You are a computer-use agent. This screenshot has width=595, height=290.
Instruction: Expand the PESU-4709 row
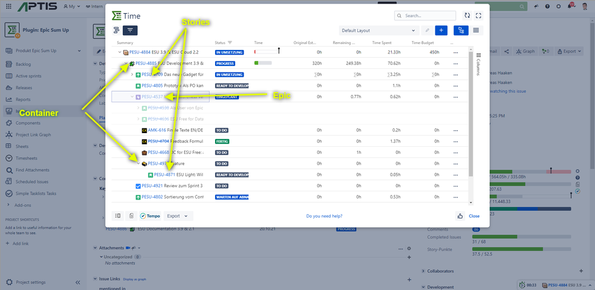coord(132,75)
